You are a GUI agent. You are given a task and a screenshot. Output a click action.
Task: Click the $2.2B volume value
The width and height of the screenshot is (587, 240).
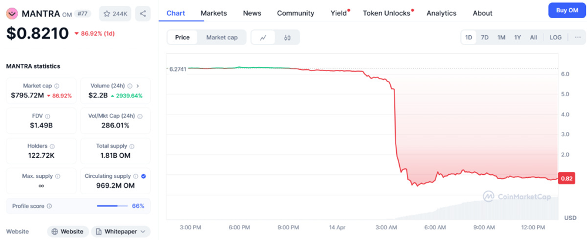[x=98, y=96]
